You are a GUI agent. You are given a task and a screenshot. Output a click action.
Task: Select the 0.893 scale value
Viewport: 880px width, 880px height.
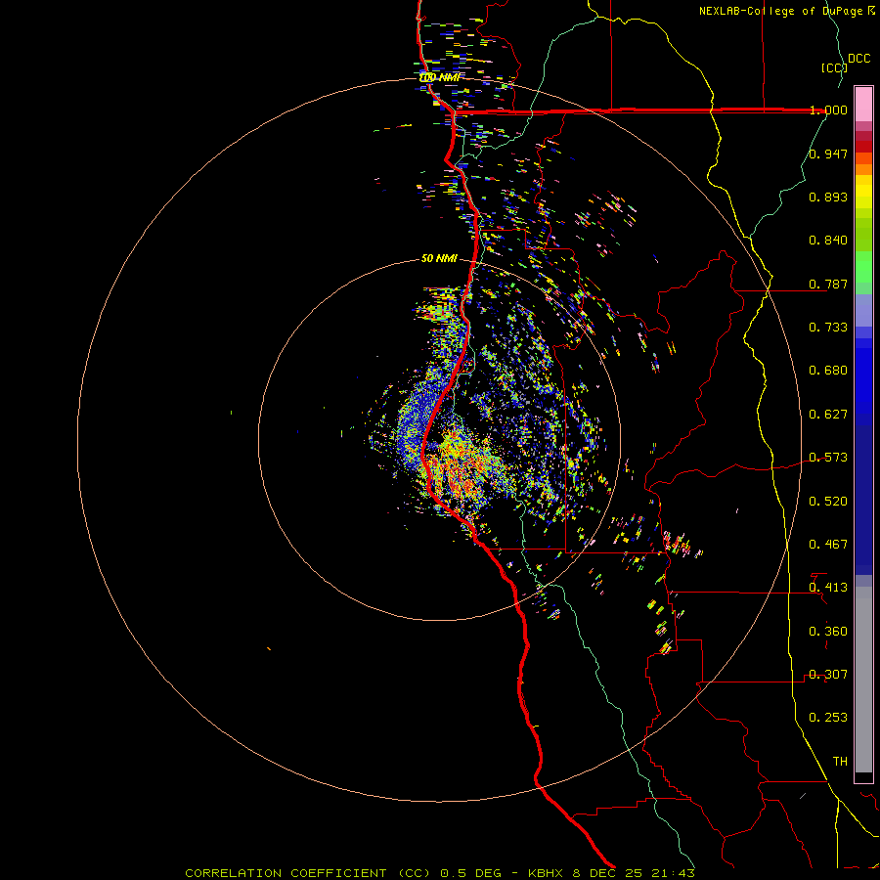tap(828, 197)
